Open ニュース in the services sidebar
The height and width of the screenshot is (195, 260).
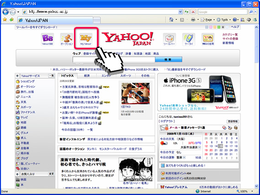[26, 97]
